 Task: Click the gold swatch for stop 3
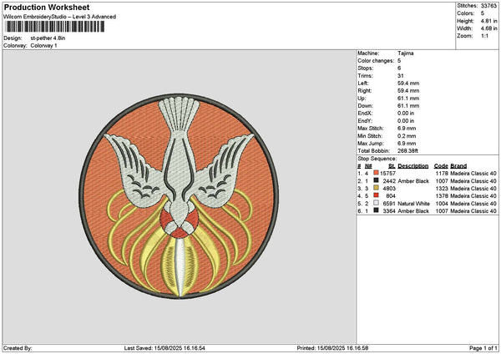coord(377,188)
